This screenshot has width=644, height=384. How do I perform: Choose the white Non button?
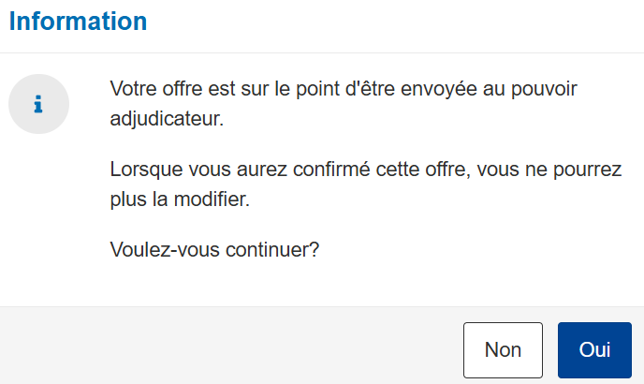point(503,350)
